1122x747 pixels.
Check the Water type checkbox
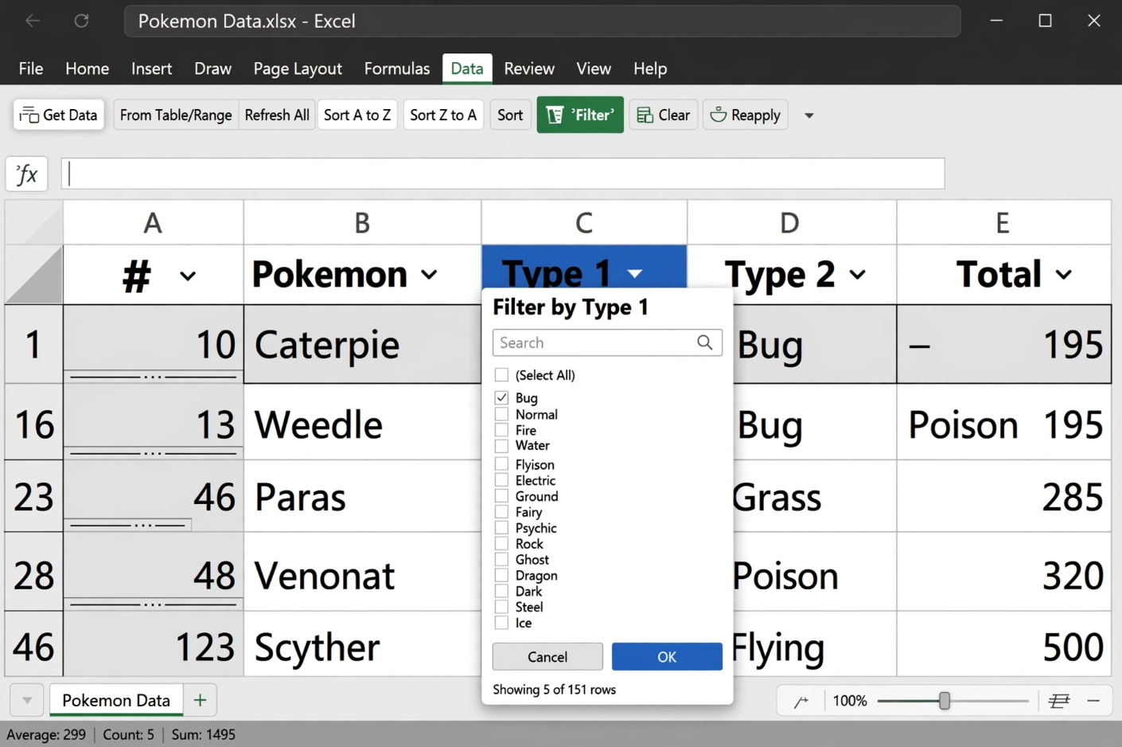pyautogui.click(x=501, y=445)
